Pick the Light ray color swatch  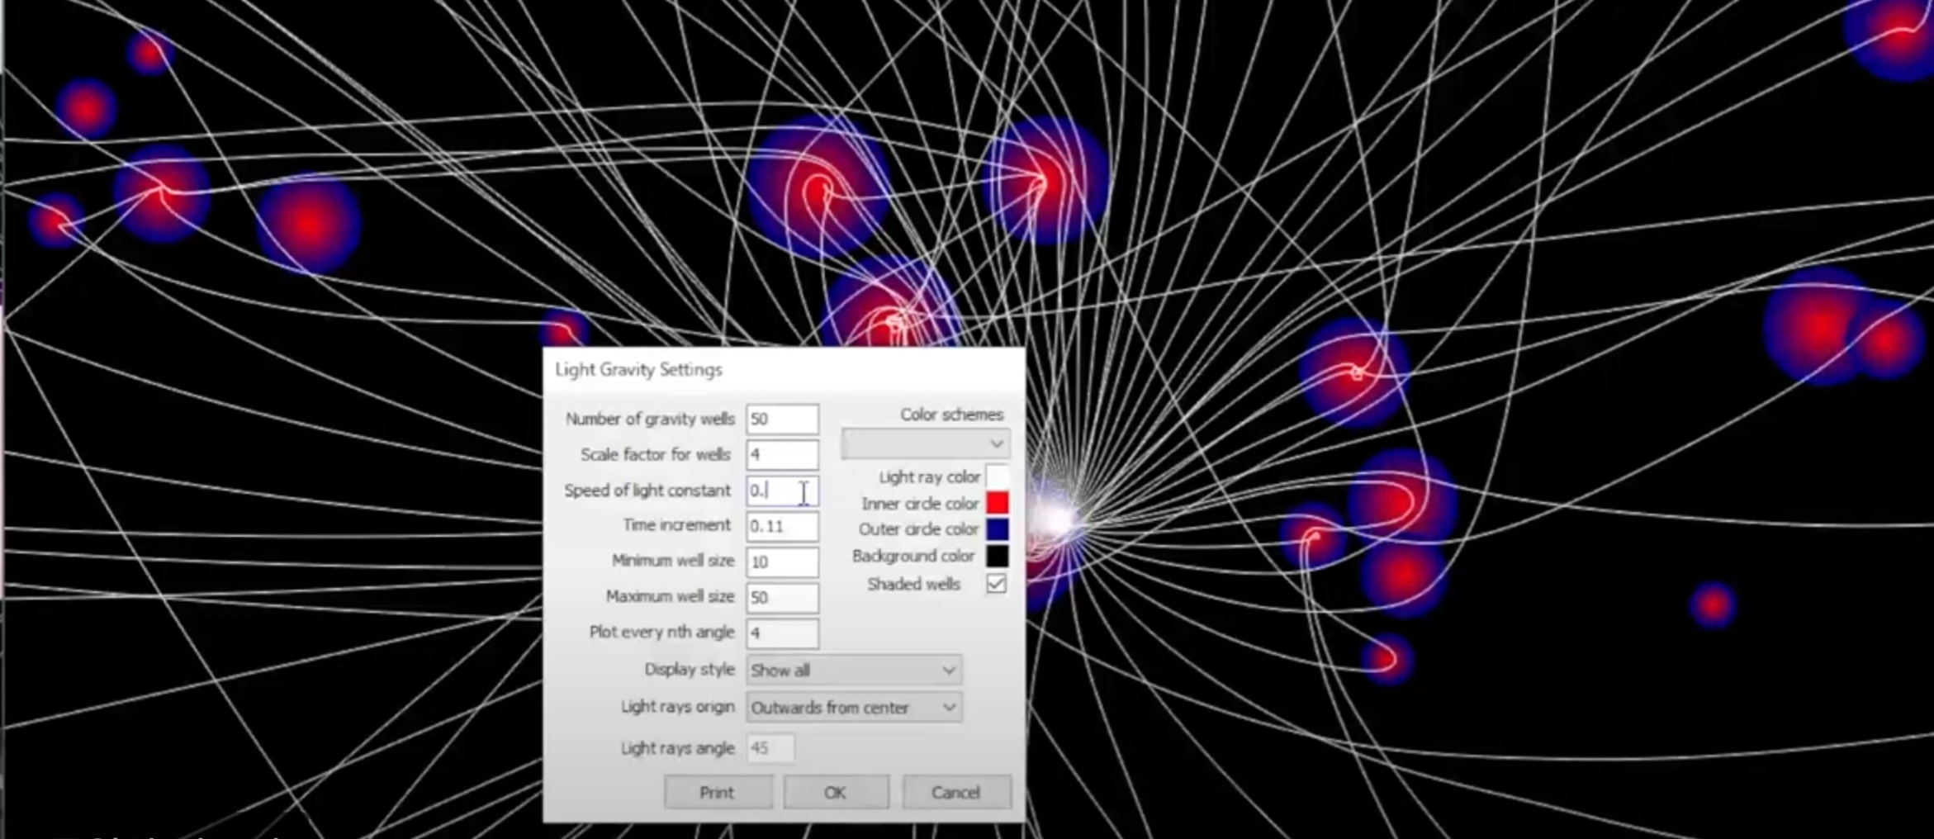click(997, 476)
